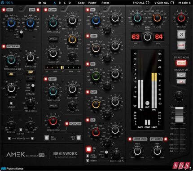Viewport: 193px width, 171px height.
Task: Toggle the LIMIT section on/off
Action: click(x=46, y=79)
